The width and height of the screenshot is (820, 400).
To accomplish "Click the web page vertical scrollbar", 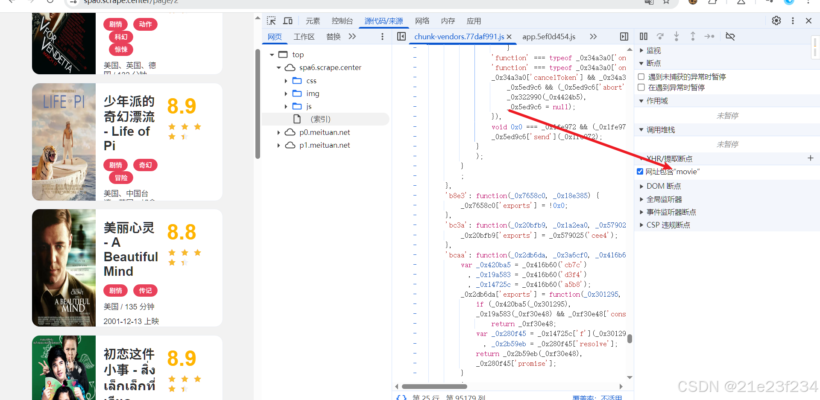I will tap(258, 104).
